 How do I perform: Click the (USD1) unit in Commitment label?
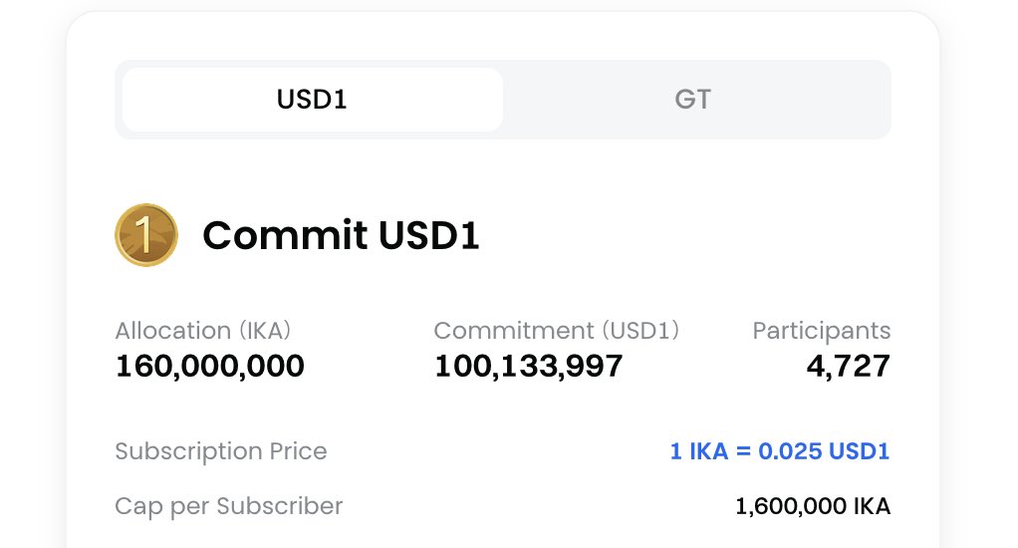coord(640,331)
